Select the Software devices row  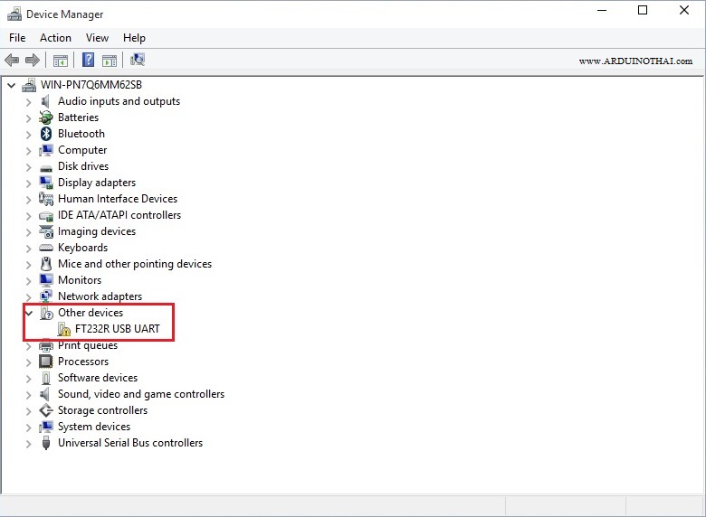98,377
